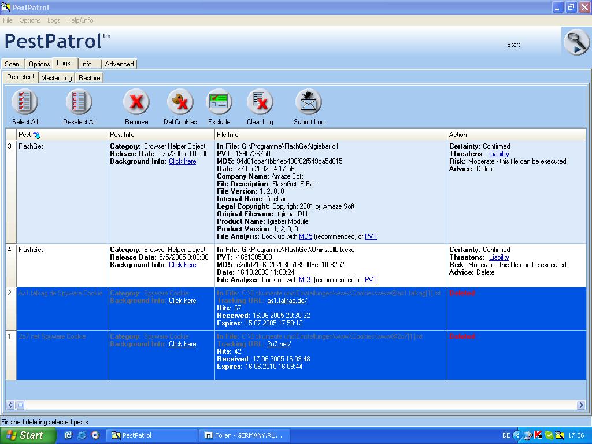Switch to the Restore sub-tab

[x=90, y=78]
